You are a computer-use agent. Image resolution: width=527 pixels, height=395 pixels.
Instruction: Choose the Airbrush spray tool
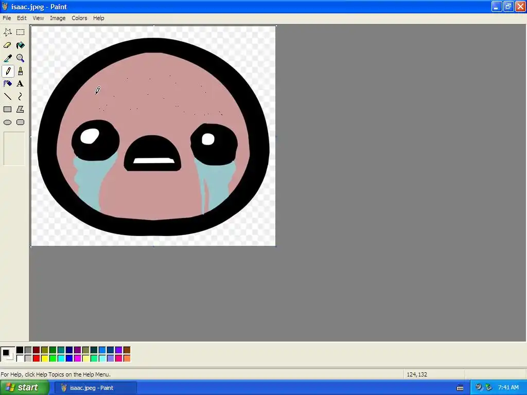click(7, 84)
